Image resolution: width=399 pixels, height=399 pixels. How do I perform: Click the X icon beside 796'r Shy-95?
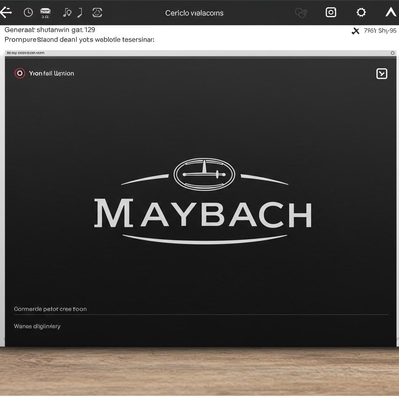click(x=355, y=31)
